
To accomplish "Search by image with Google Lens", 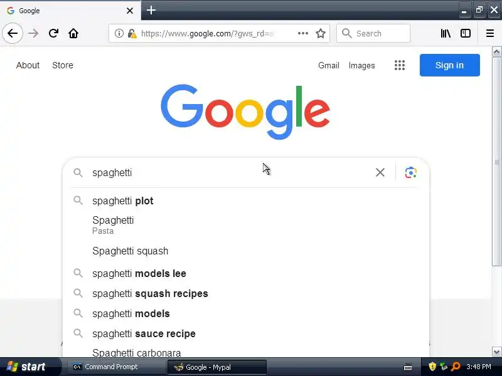I will point(411,172).
